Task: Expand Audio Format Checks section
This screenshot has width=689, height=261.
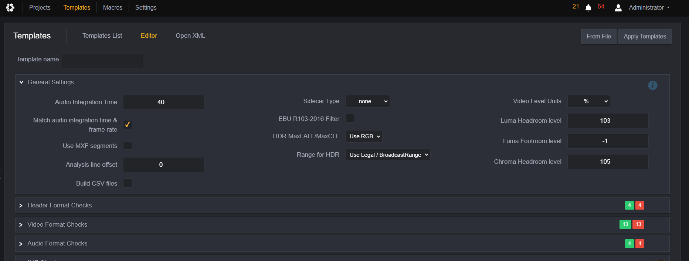Action: coord(21,244)
